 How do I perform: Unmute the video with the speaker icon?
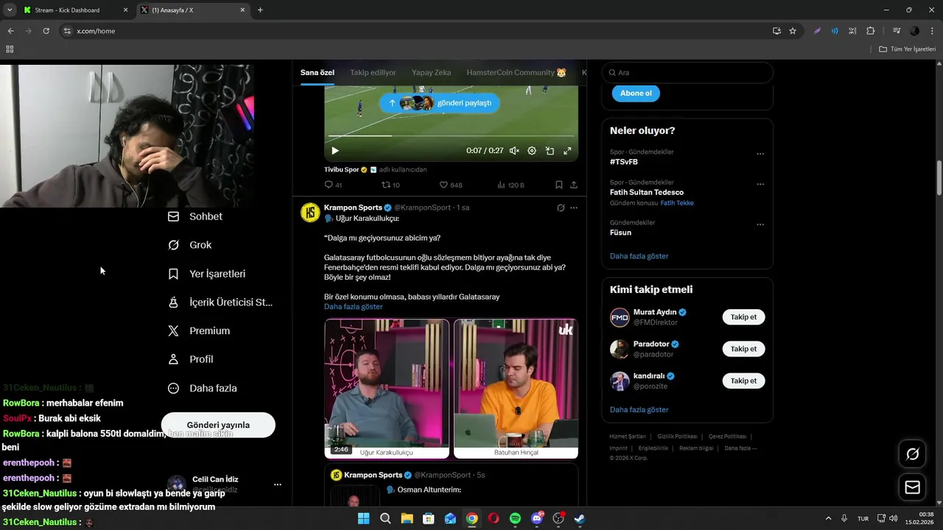(514, 151)
